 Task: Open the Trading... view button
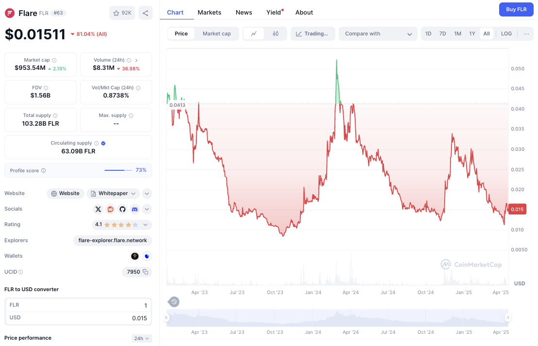tap(313, 33)
